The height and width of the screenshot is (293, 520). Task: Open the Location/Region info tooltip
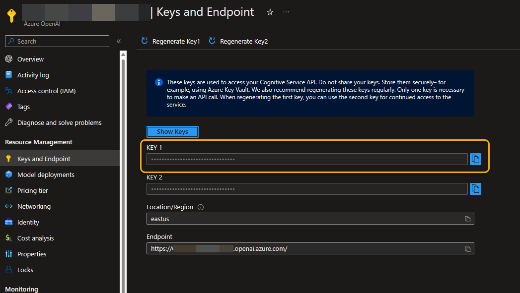200,207
